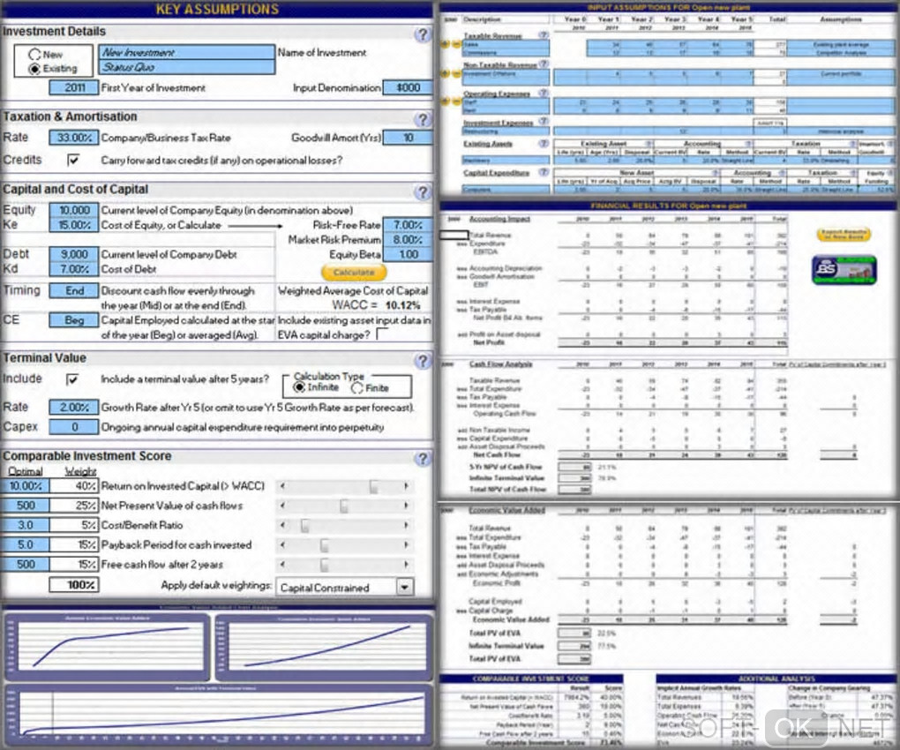900x750 pixels.
Task: Open help icon beside Capital Expenditure heading
Action: [543, 171]
